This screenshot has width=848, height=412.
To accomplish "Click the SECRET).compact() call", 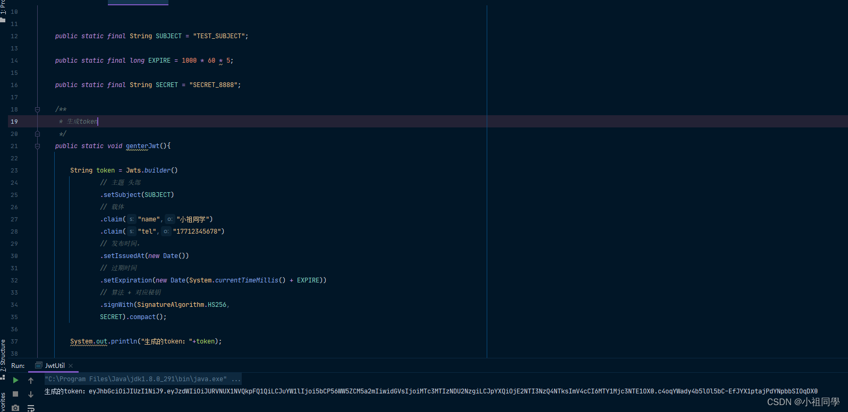I will pos(133,317).
